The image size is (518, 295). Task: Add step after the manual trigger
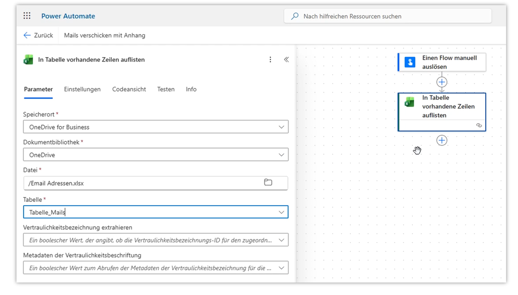click(442, 82)
